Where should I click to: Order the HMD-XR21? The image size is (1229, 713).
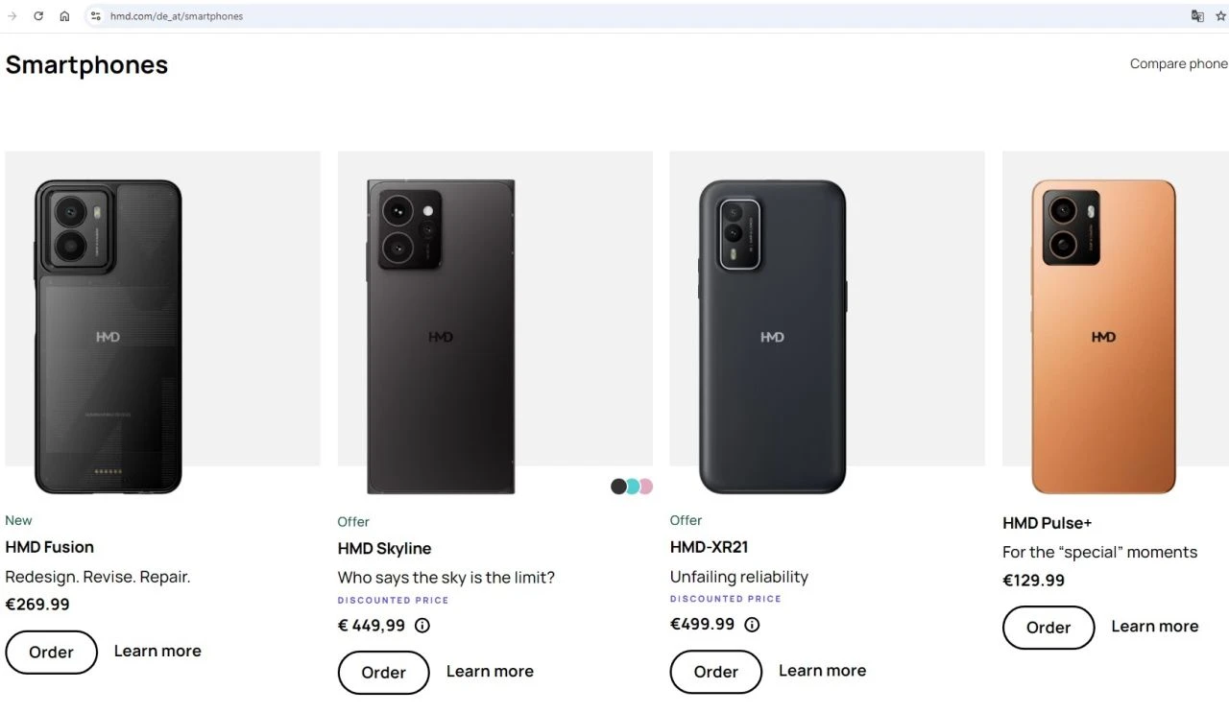(715, 672)
